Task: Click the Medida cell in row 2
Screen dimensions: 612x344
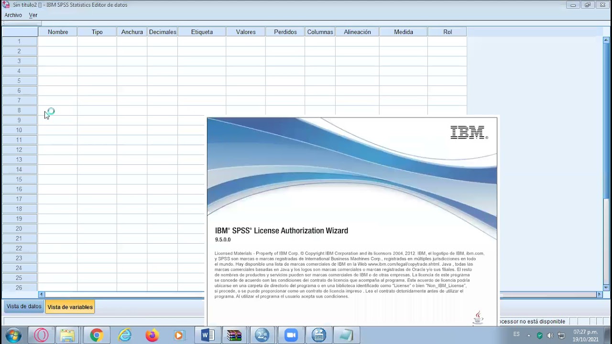Action: tap(404, 51)
